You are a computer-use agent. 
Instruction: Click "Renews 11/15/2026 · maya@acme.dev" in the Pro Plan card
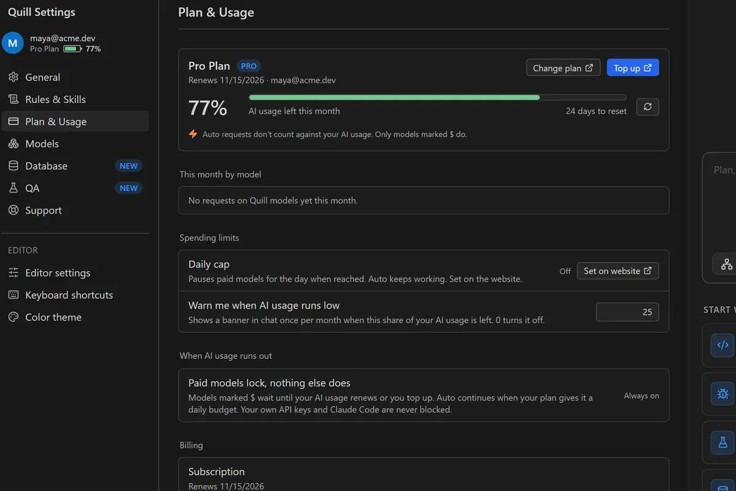tap(262, 80)
